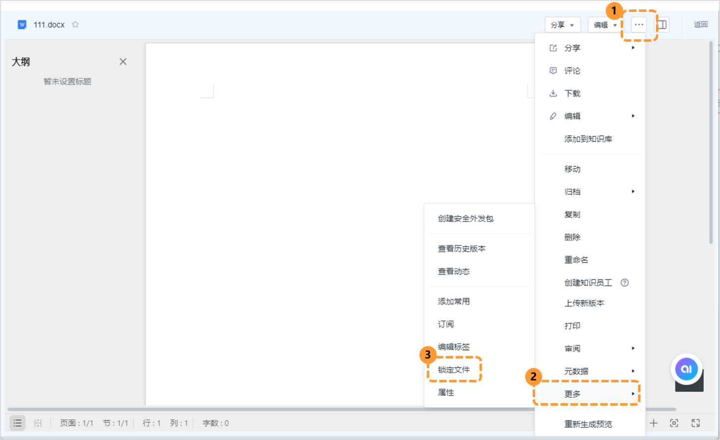Select 锁定文件 in the submenu
Image resolution: width=720 pixels, height=440 pixels.
coord(454,370)
